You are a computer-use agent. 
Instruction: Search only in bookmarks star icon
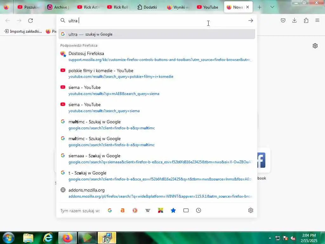coord(173,210)
